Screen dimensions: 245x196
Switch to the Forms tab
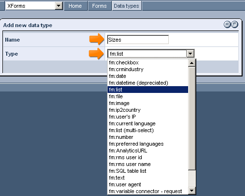pos(99,6)
